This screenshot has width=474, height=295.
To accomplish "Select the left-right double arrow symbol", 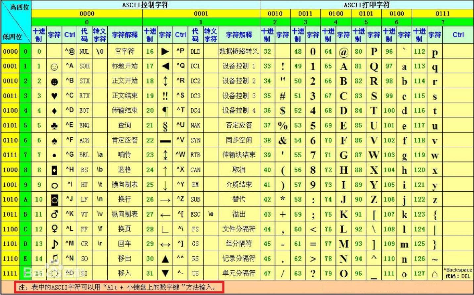I will click(165, 244).
